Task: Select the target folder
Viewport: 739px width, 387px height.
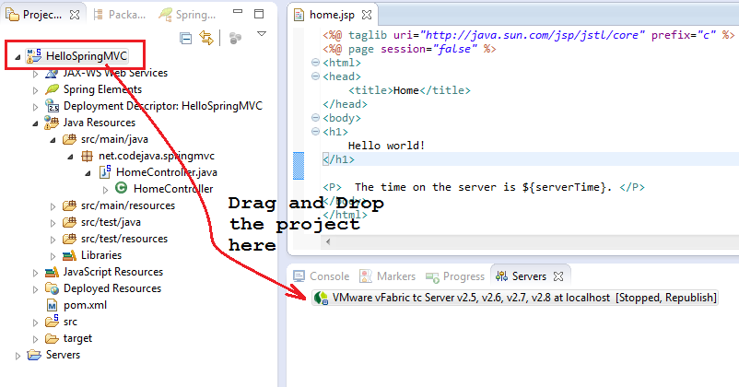Action: pos(77,338)
